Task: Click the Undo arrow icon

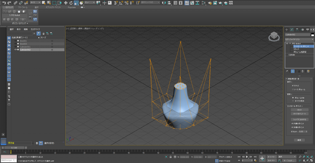Action: point(4,3)
